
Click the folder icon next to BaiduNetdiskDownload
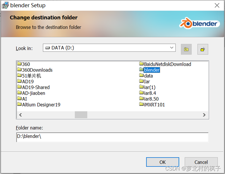(141, 64)
